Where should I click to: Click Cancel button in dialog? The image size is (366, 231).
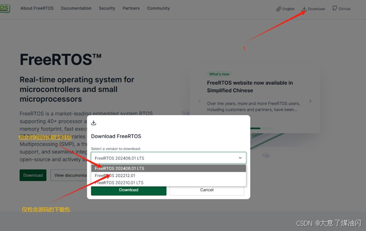tap(207, 190)
